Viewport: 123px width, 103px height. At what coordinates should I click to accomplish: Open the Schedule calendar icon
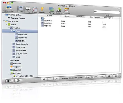(67, 10)
